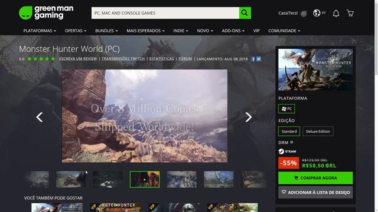The image size is (378, 212).
Task: Open the Fórum link
Action: coord(185,59)
